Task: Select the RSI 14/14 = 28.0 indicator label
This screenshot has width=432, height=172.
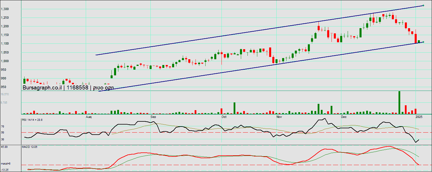Action: pos(32,120)
